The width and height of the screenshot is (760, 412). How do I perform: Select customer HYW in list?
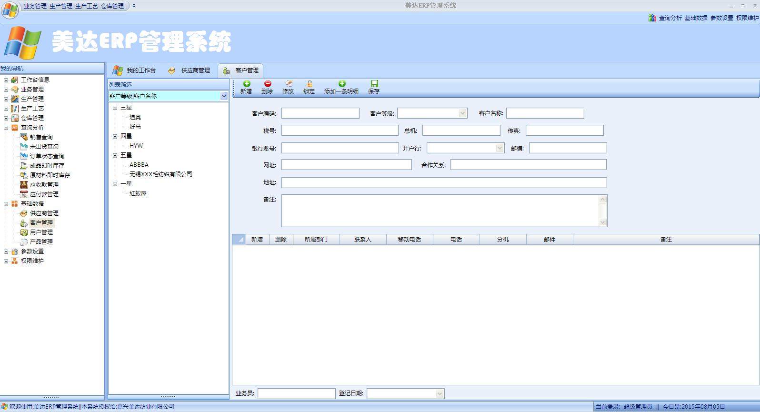tap(136, 146)
